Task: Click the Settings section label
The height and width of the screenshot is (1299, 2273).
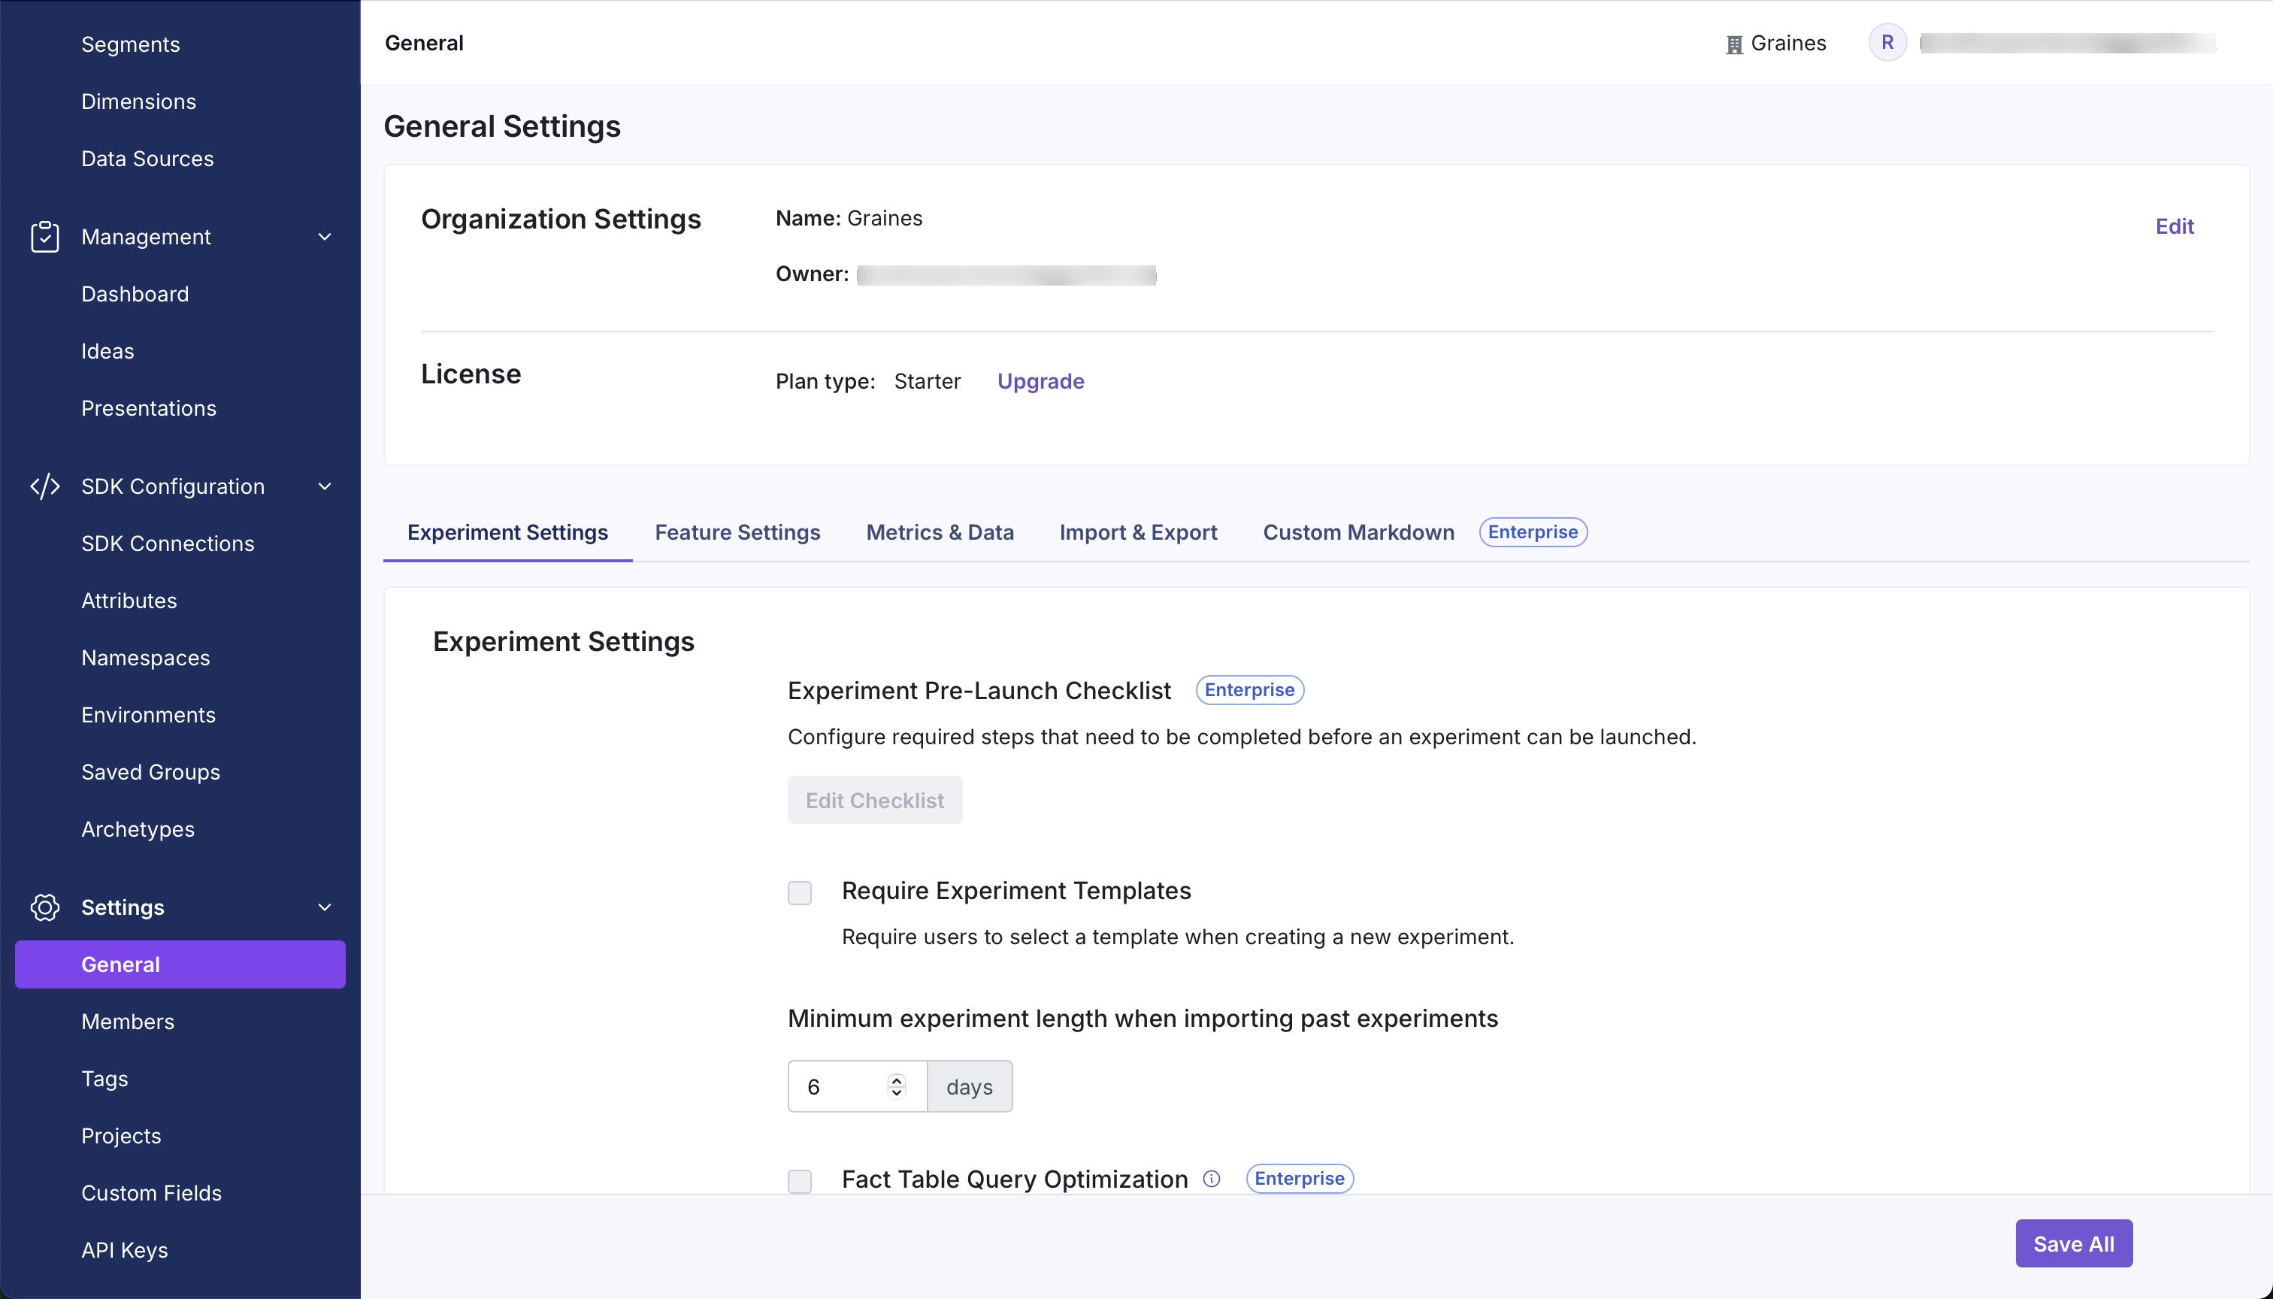Action: (123, 908)
